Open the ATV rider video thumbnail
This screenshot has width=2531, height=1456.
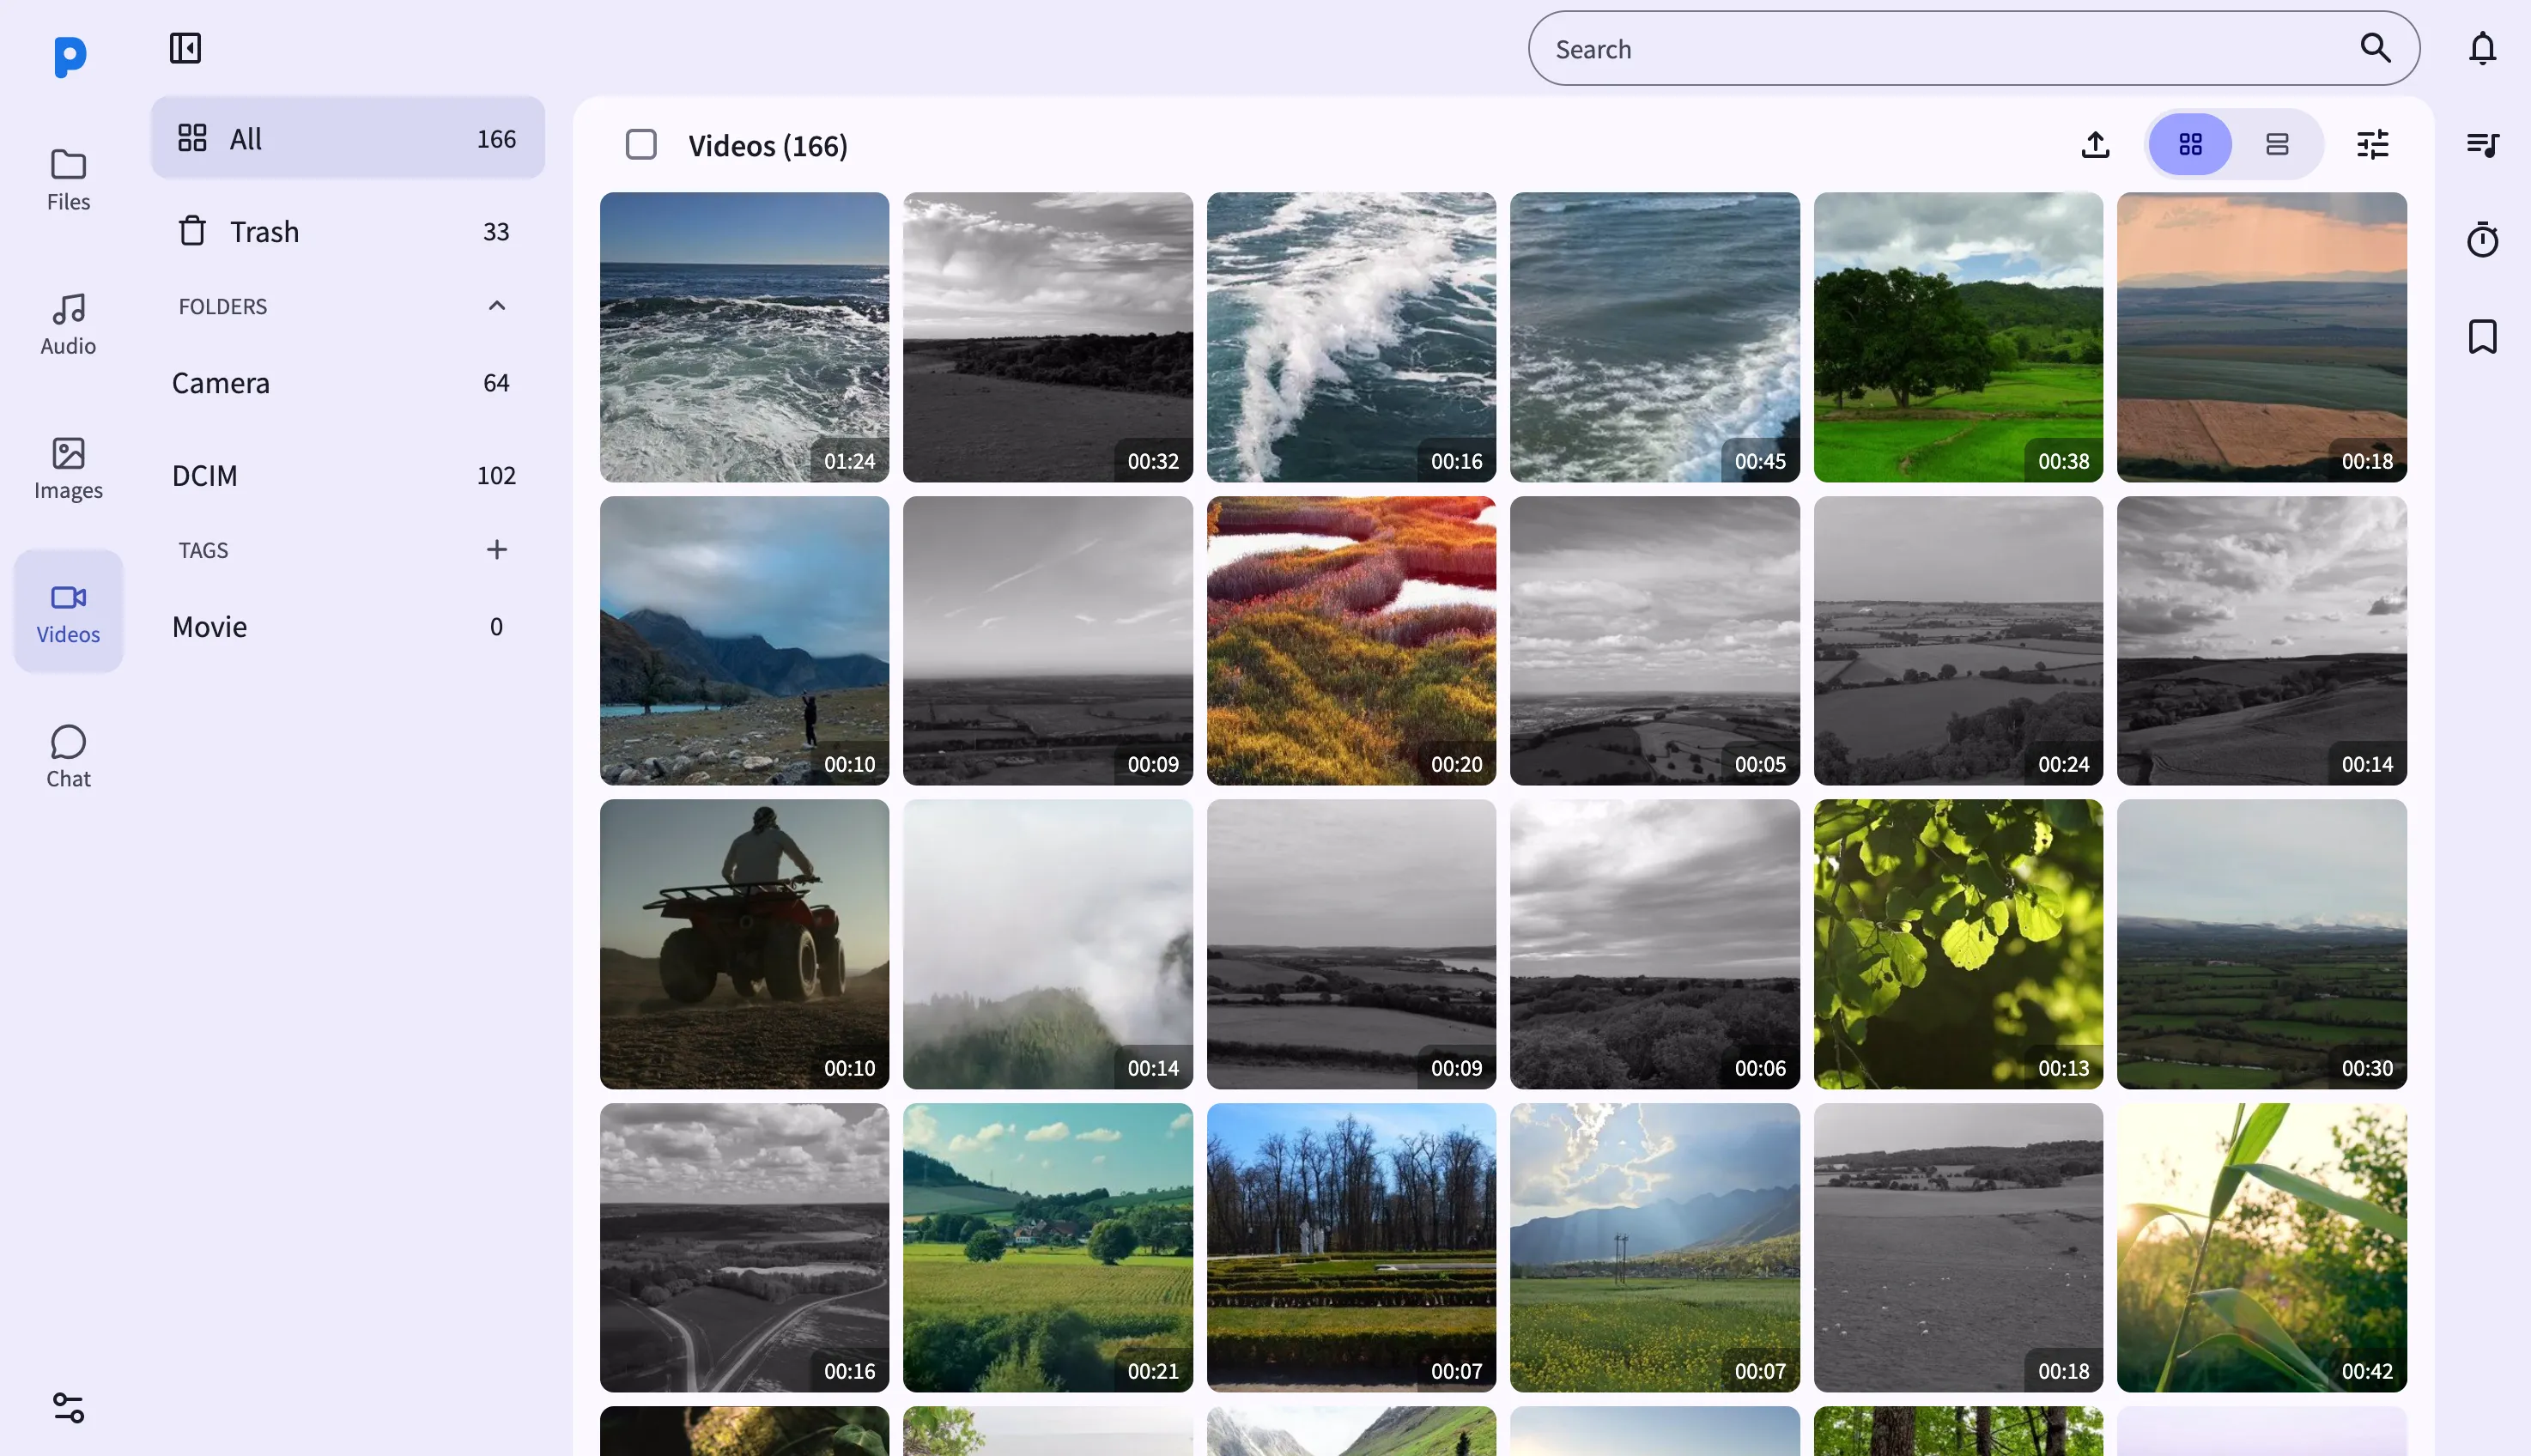pyautogui.click(x=744, y=944)
